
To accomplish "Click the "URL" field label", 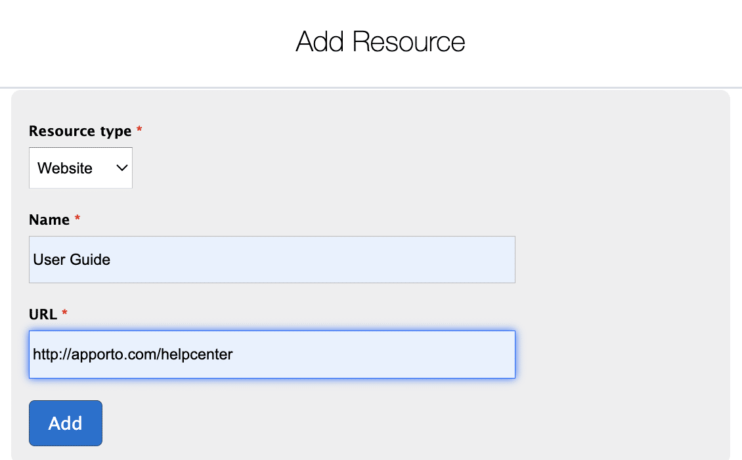I will [43, 315].
